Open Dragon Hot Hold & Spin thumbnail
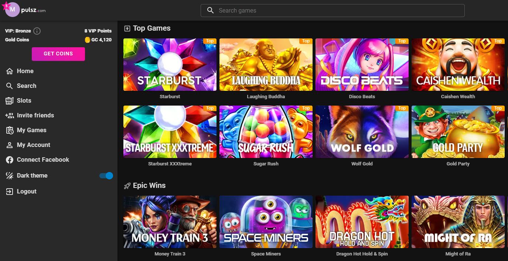Viewport: 508px width, 261px height. click(362, 222)
